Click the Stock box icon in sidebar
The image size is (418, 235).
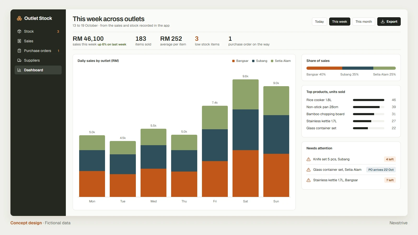(x=19, y=31)
